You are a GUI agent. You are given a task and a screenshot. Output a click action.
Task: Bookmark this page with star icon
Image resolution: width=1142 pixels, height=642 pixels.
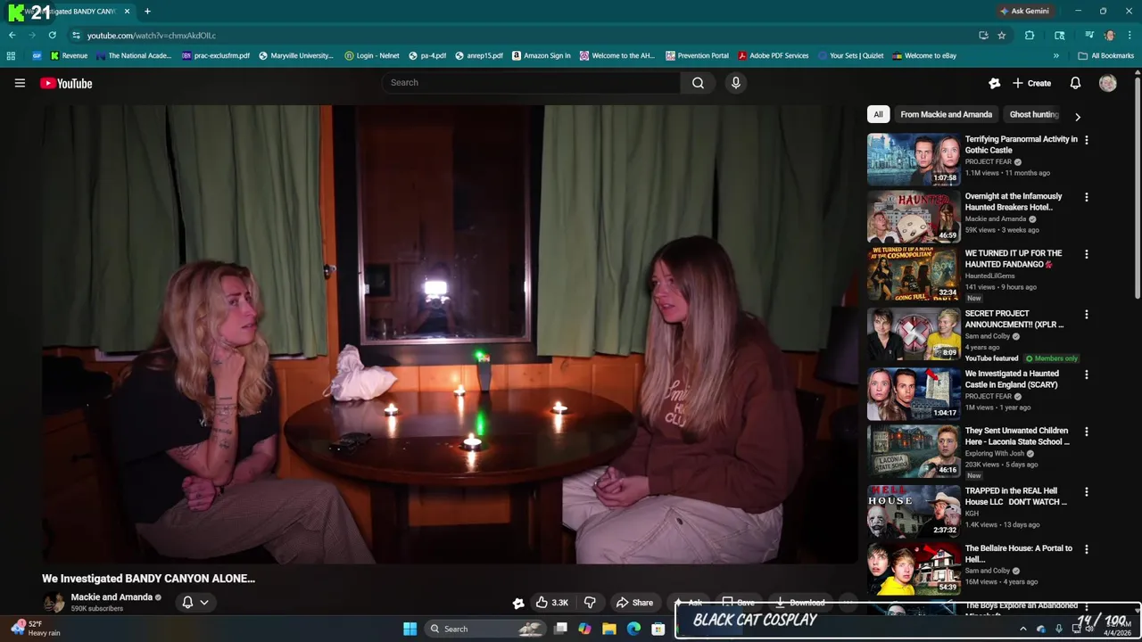pyautogui.click(x=1002, y=36)
